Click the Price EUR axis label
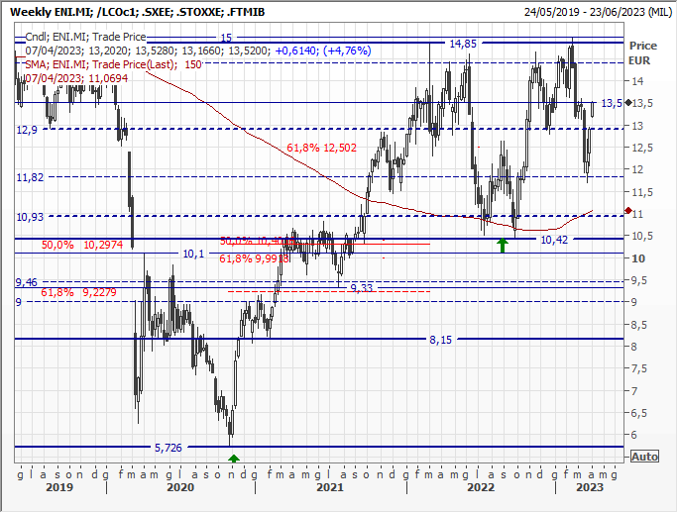 (643, 52)
